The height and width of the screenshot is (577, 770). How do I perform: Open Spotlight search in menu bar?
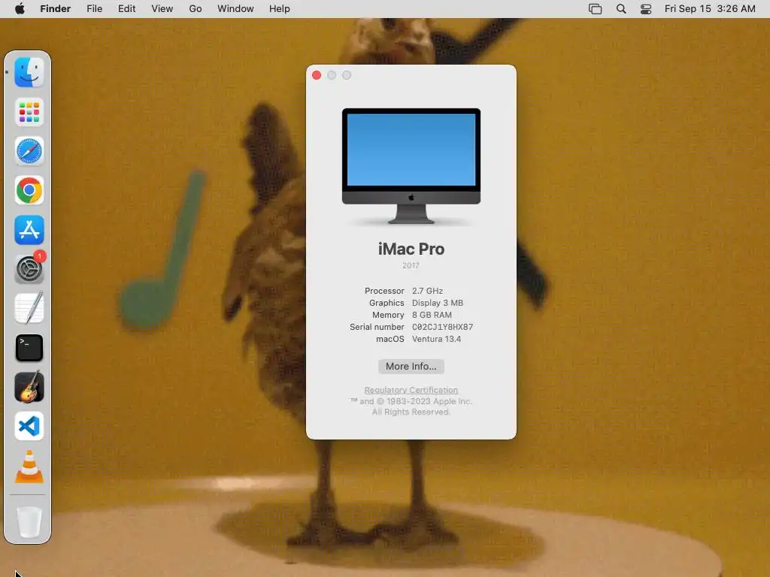click(x=620, y=9)
